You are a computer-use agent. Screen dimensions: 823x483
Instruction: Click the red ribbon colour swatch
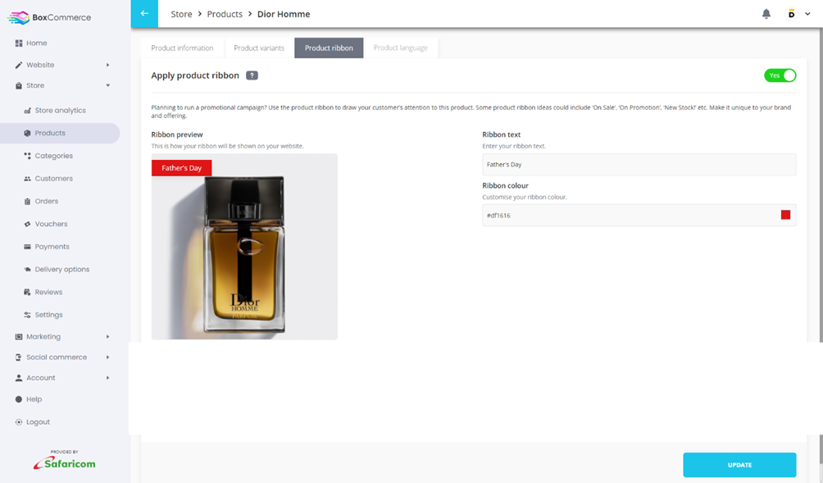tap(784, 214)
